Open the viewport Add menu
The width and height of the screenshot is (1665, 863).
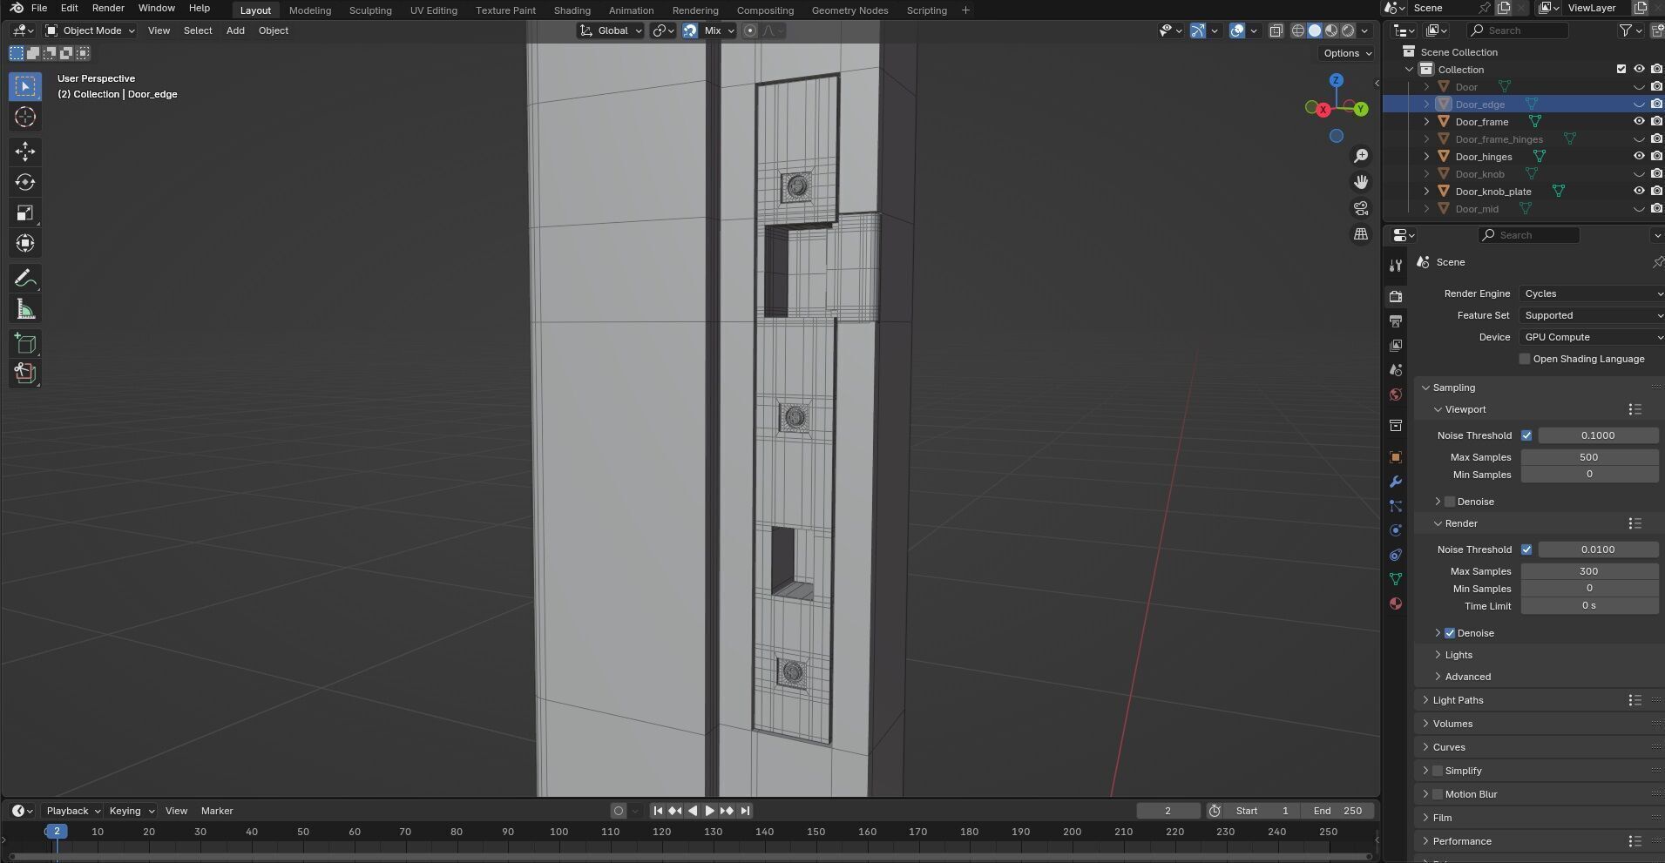pyautogui.click(x=235, y=30)
